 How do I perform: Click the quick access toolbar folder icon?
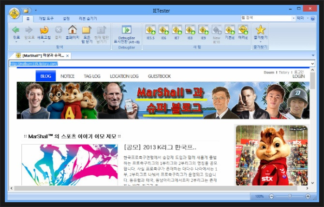26,10
